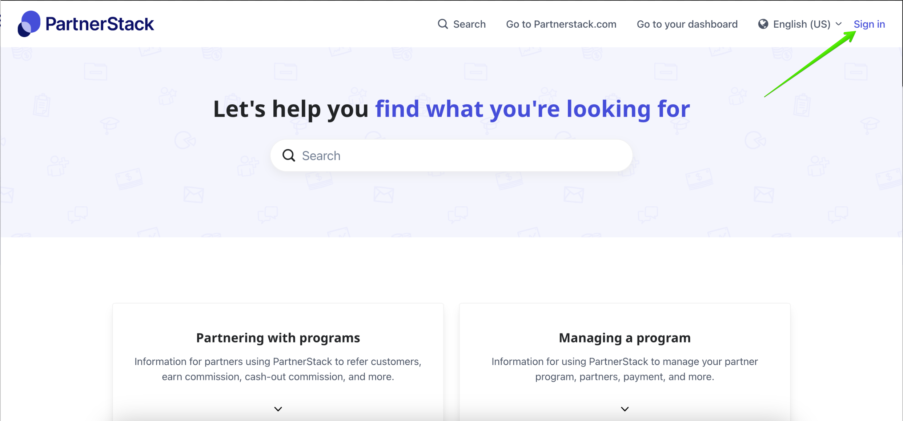Open Go to Partnerstack.com from the navigation

561,24
